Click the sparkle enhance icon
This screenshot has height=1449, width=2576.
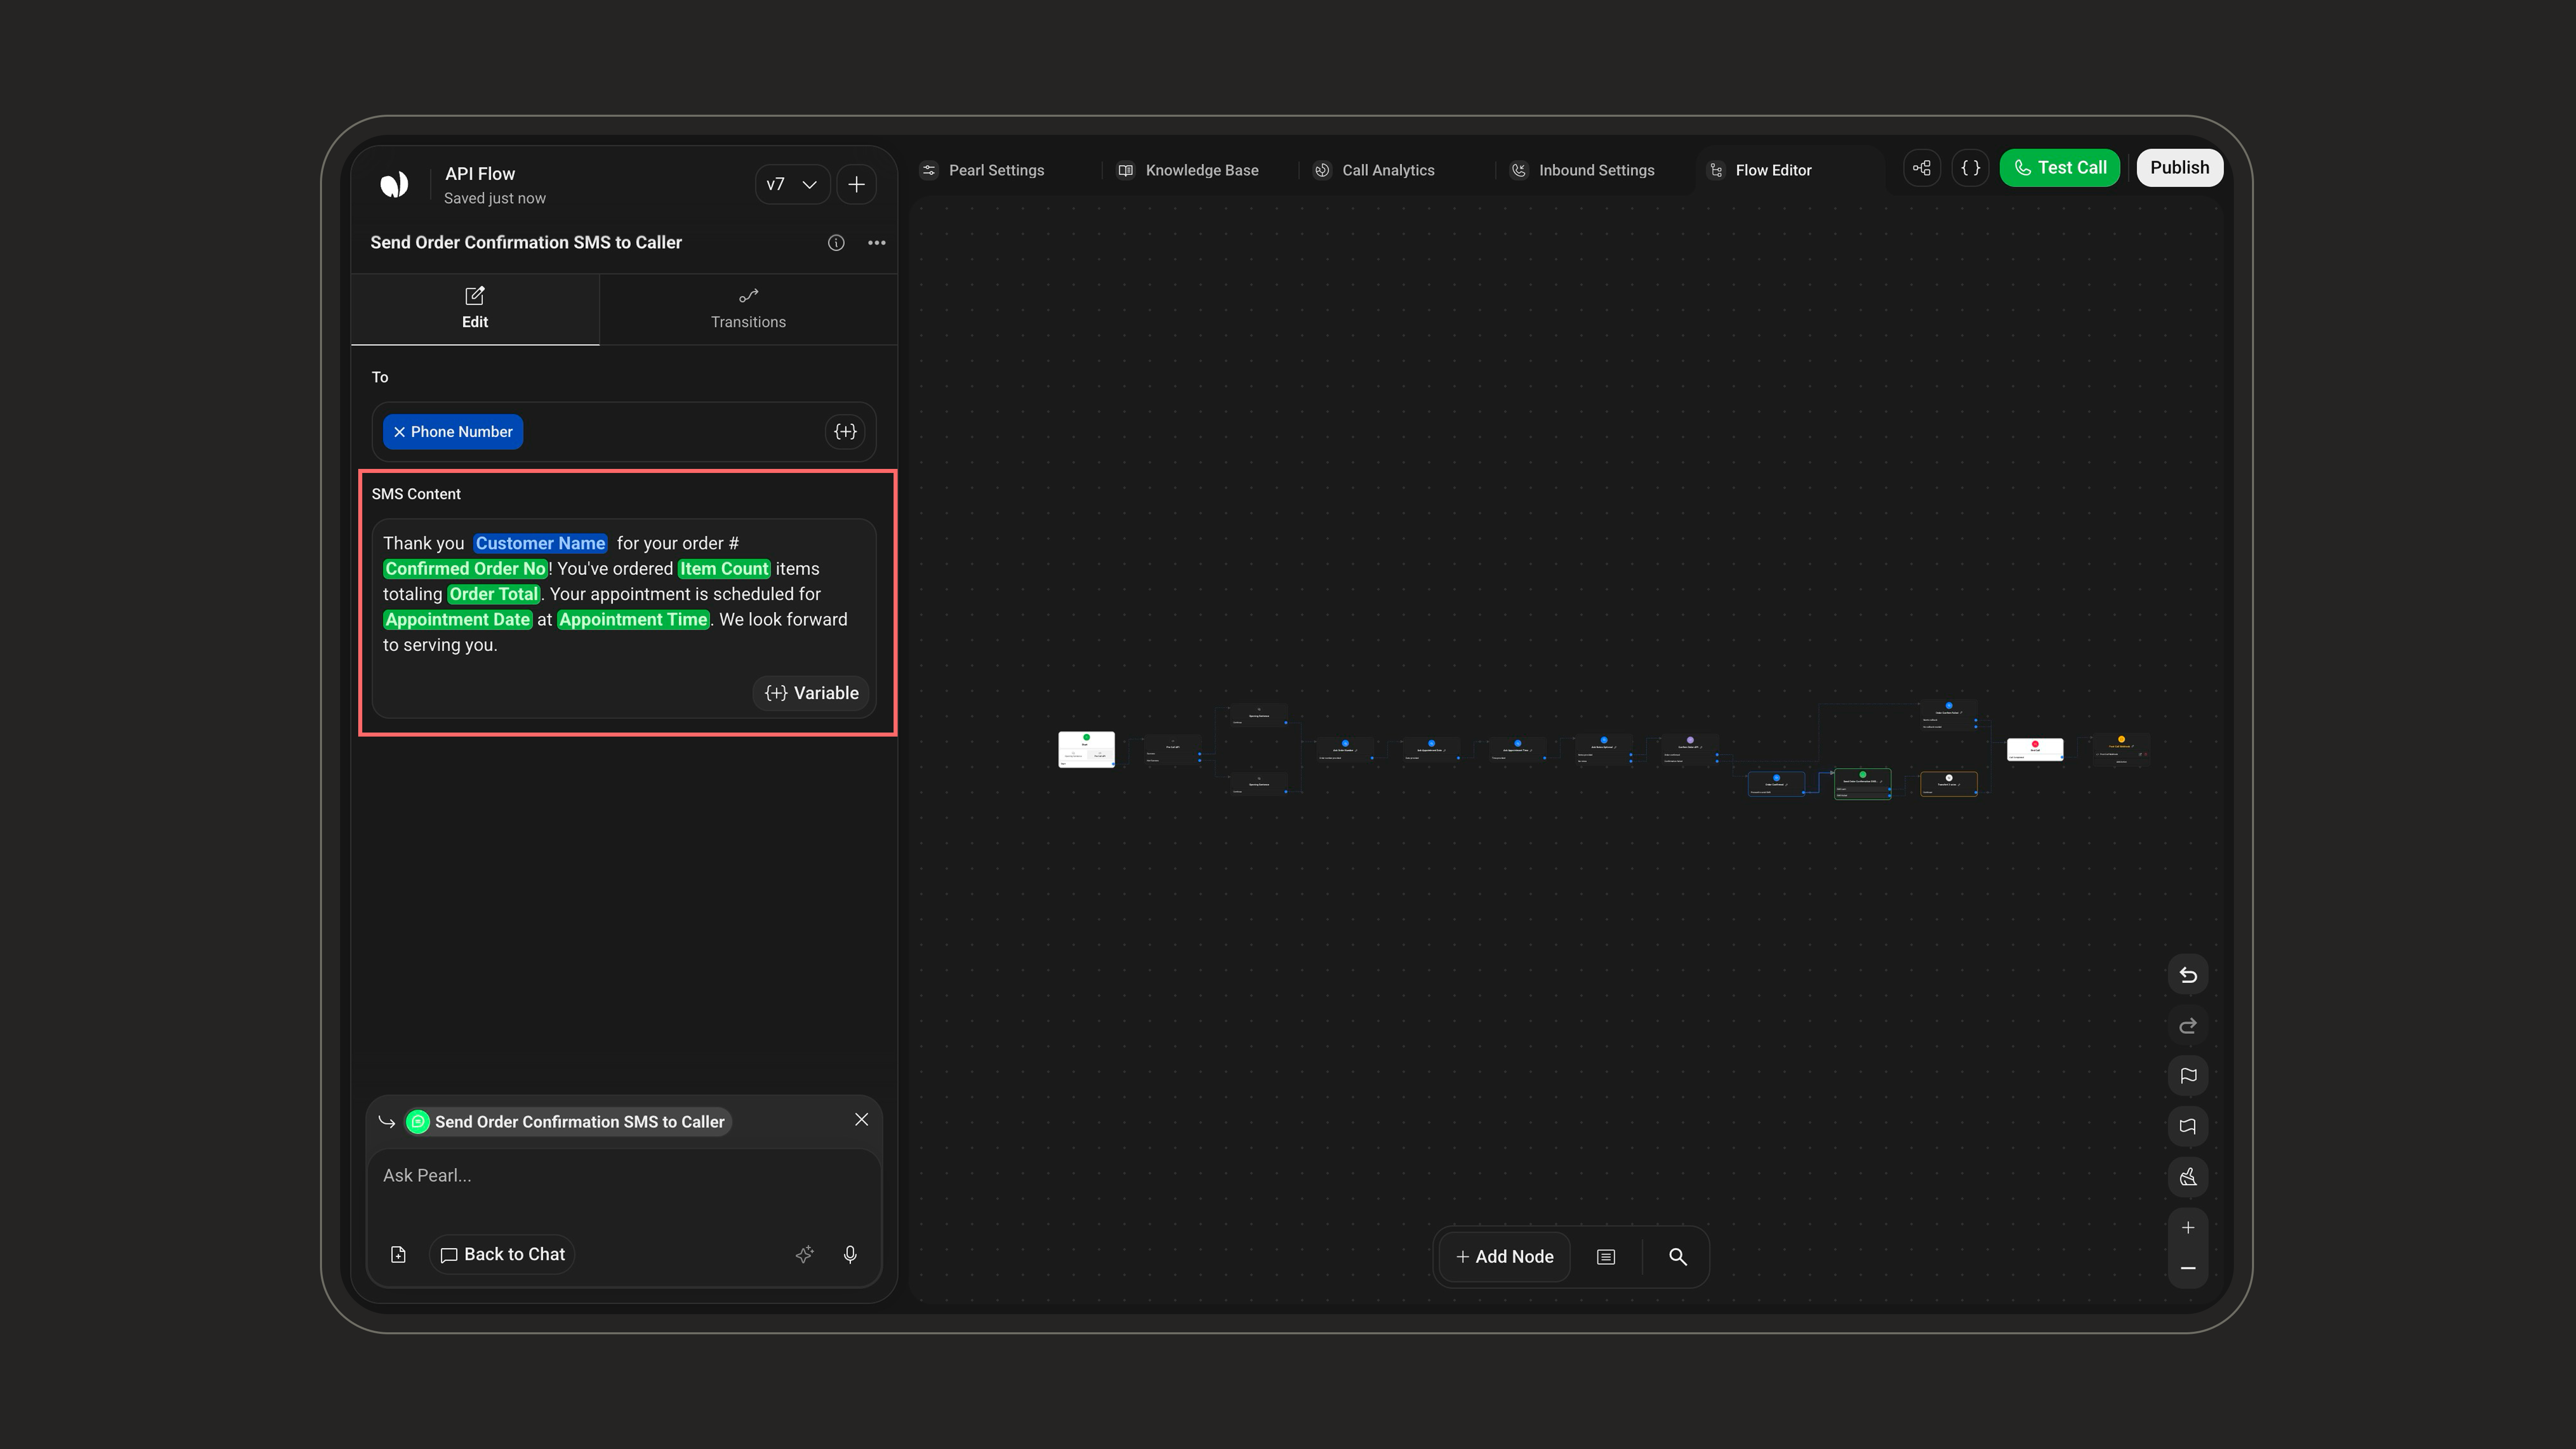804,1255
